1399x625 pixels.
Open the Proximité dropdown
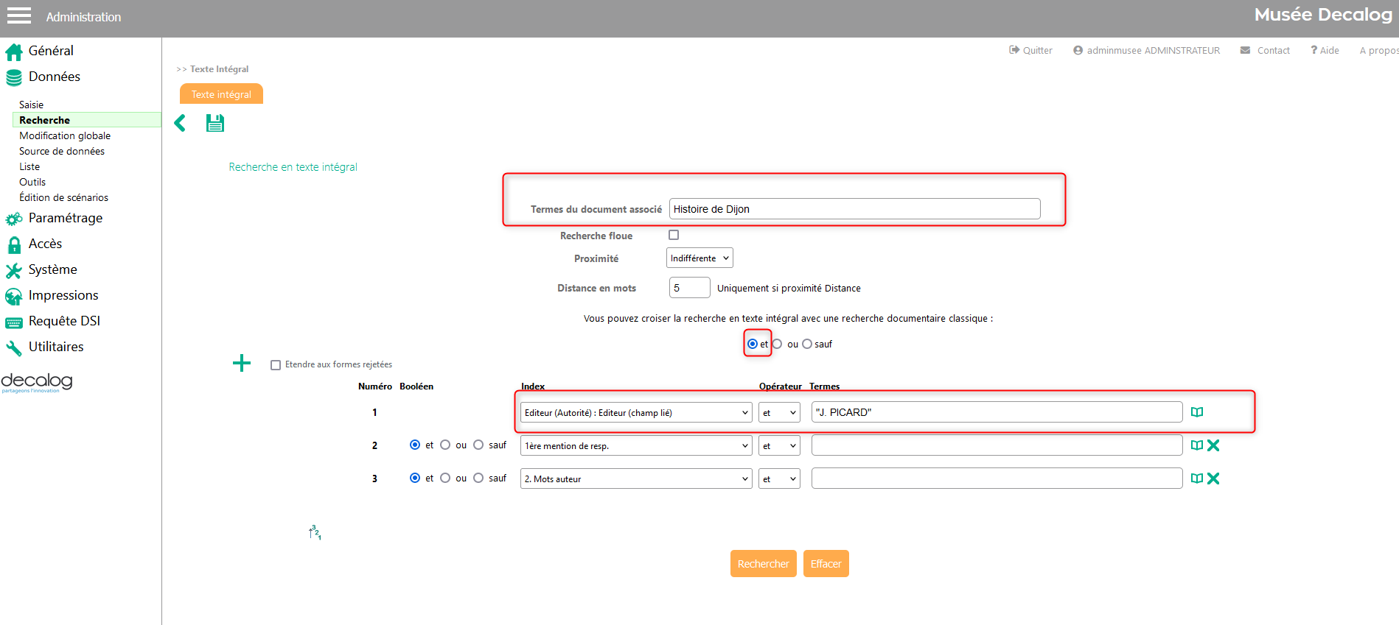click(699, 258)
